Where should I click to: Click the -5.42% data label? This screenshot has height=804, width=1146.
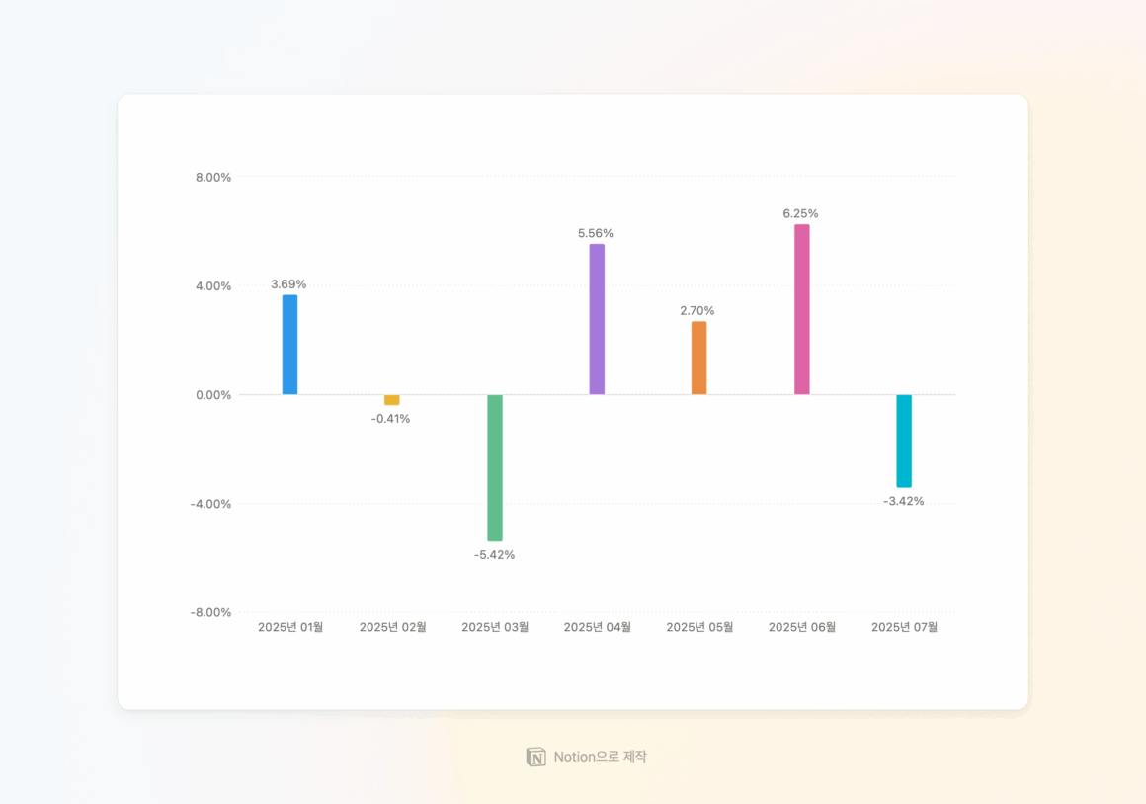494,555
